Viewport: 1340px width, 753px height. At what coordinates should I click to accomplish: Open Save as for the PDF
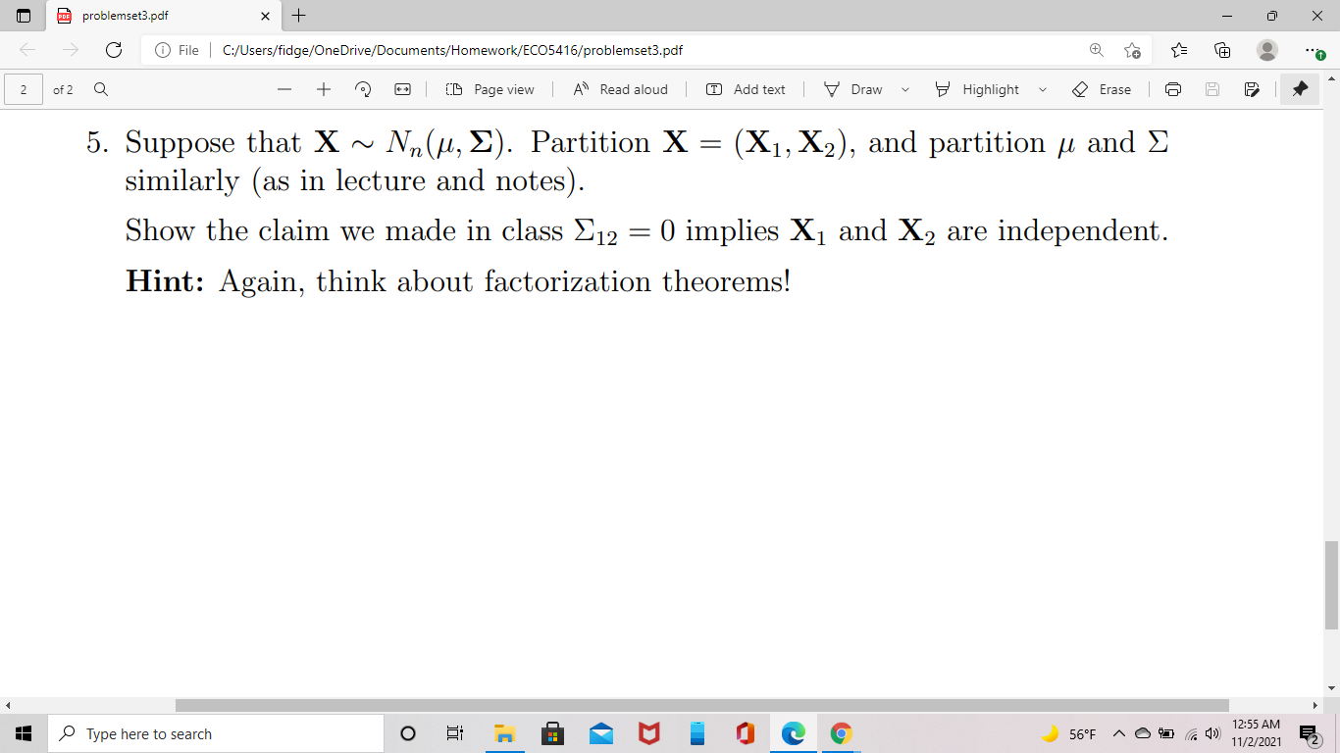(x=1251, y=89)
